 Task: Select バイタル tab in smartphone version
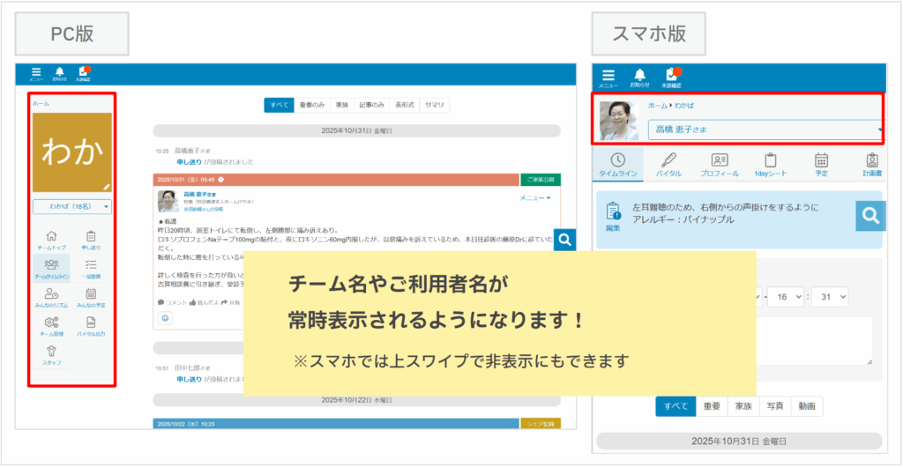pyautogui.click(x=668, y=165)
